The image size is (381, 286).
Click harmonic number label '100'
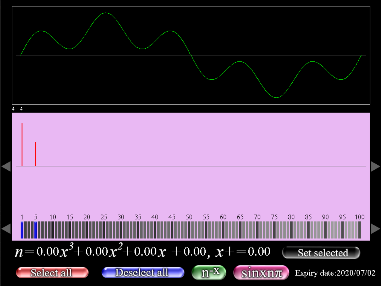point(359,217)
